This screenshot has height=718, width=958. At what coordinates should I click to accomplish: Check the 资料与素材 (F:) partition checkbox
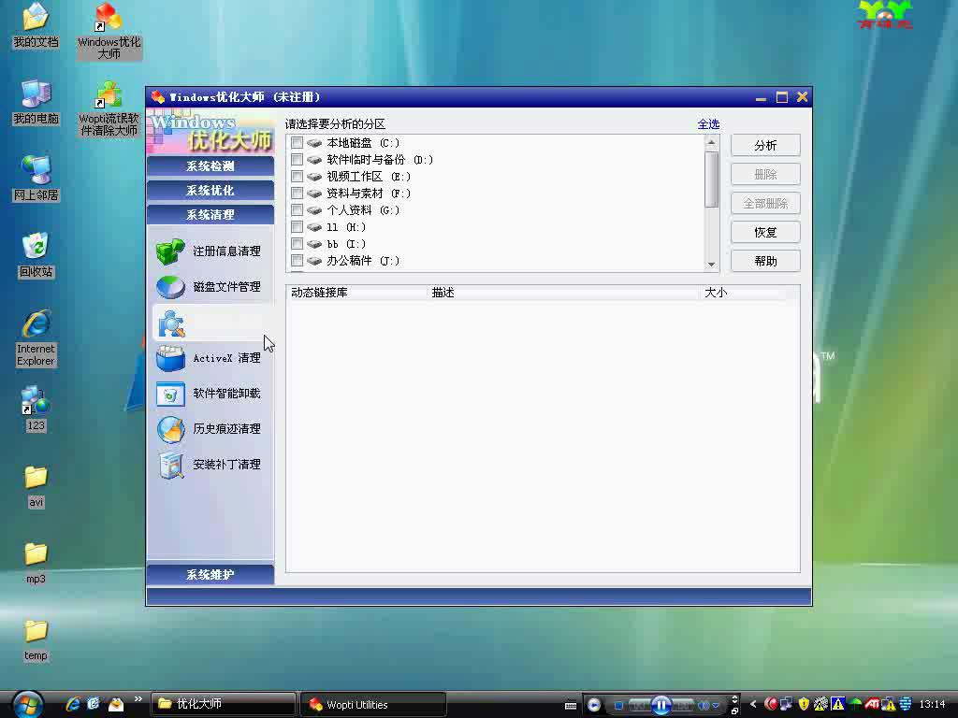297,194
